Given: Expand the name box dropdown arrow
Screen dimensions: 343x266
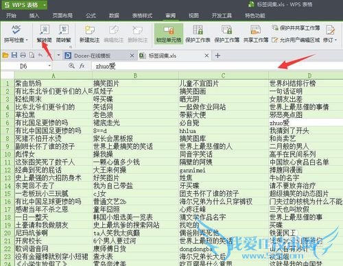Looking at the screenshot, I should [x=49, y=66].
